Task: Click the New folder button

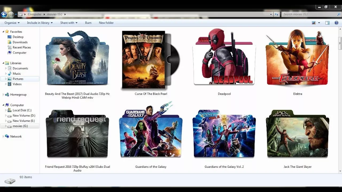Action: [106, 23]
